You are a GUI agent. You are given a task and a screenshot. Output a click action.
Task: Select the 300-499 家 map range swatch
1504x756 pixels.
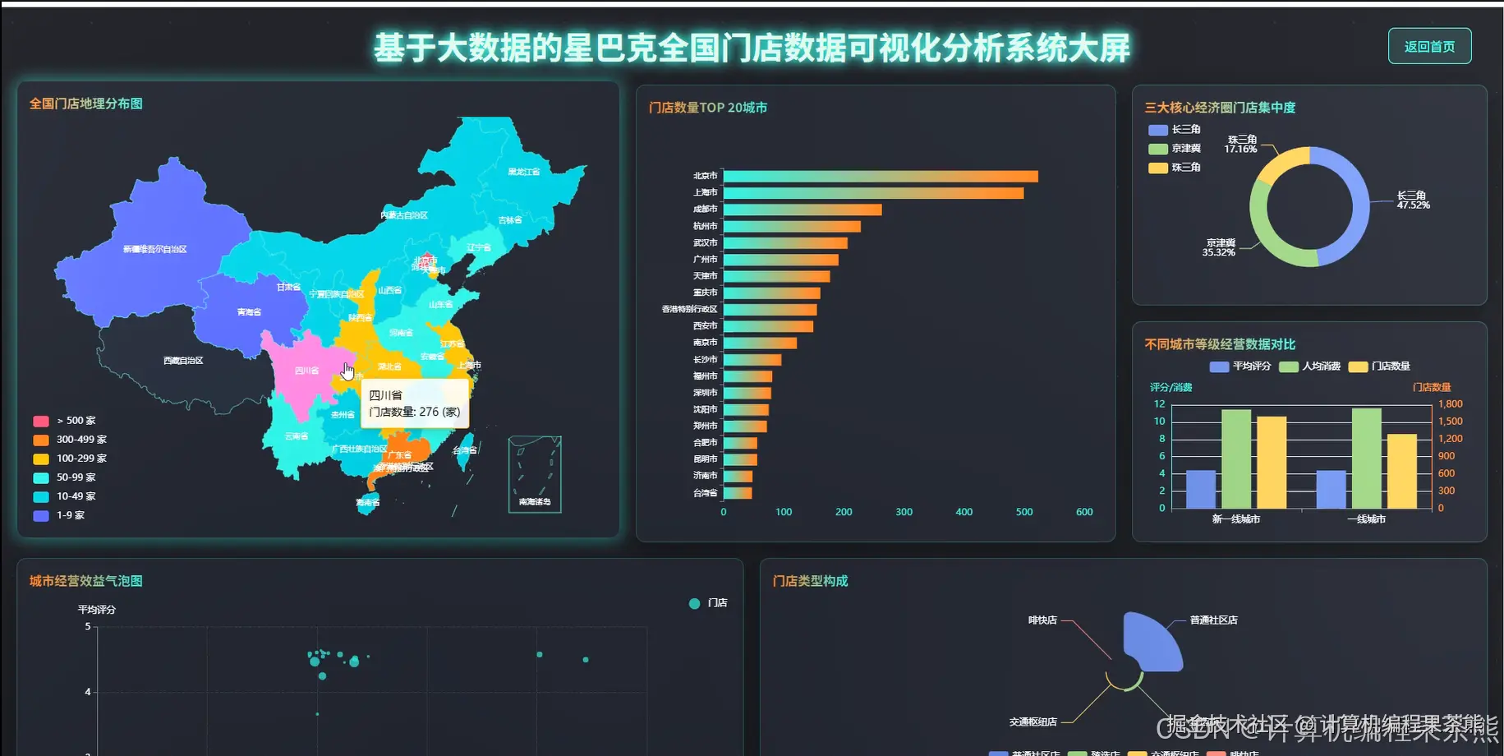click(x=41, y=440)
